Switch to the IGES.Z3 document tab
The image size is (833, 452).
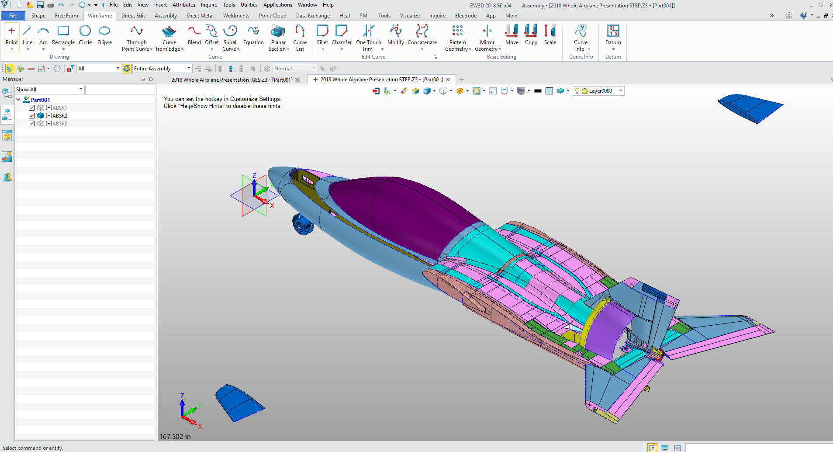point(232,80)
